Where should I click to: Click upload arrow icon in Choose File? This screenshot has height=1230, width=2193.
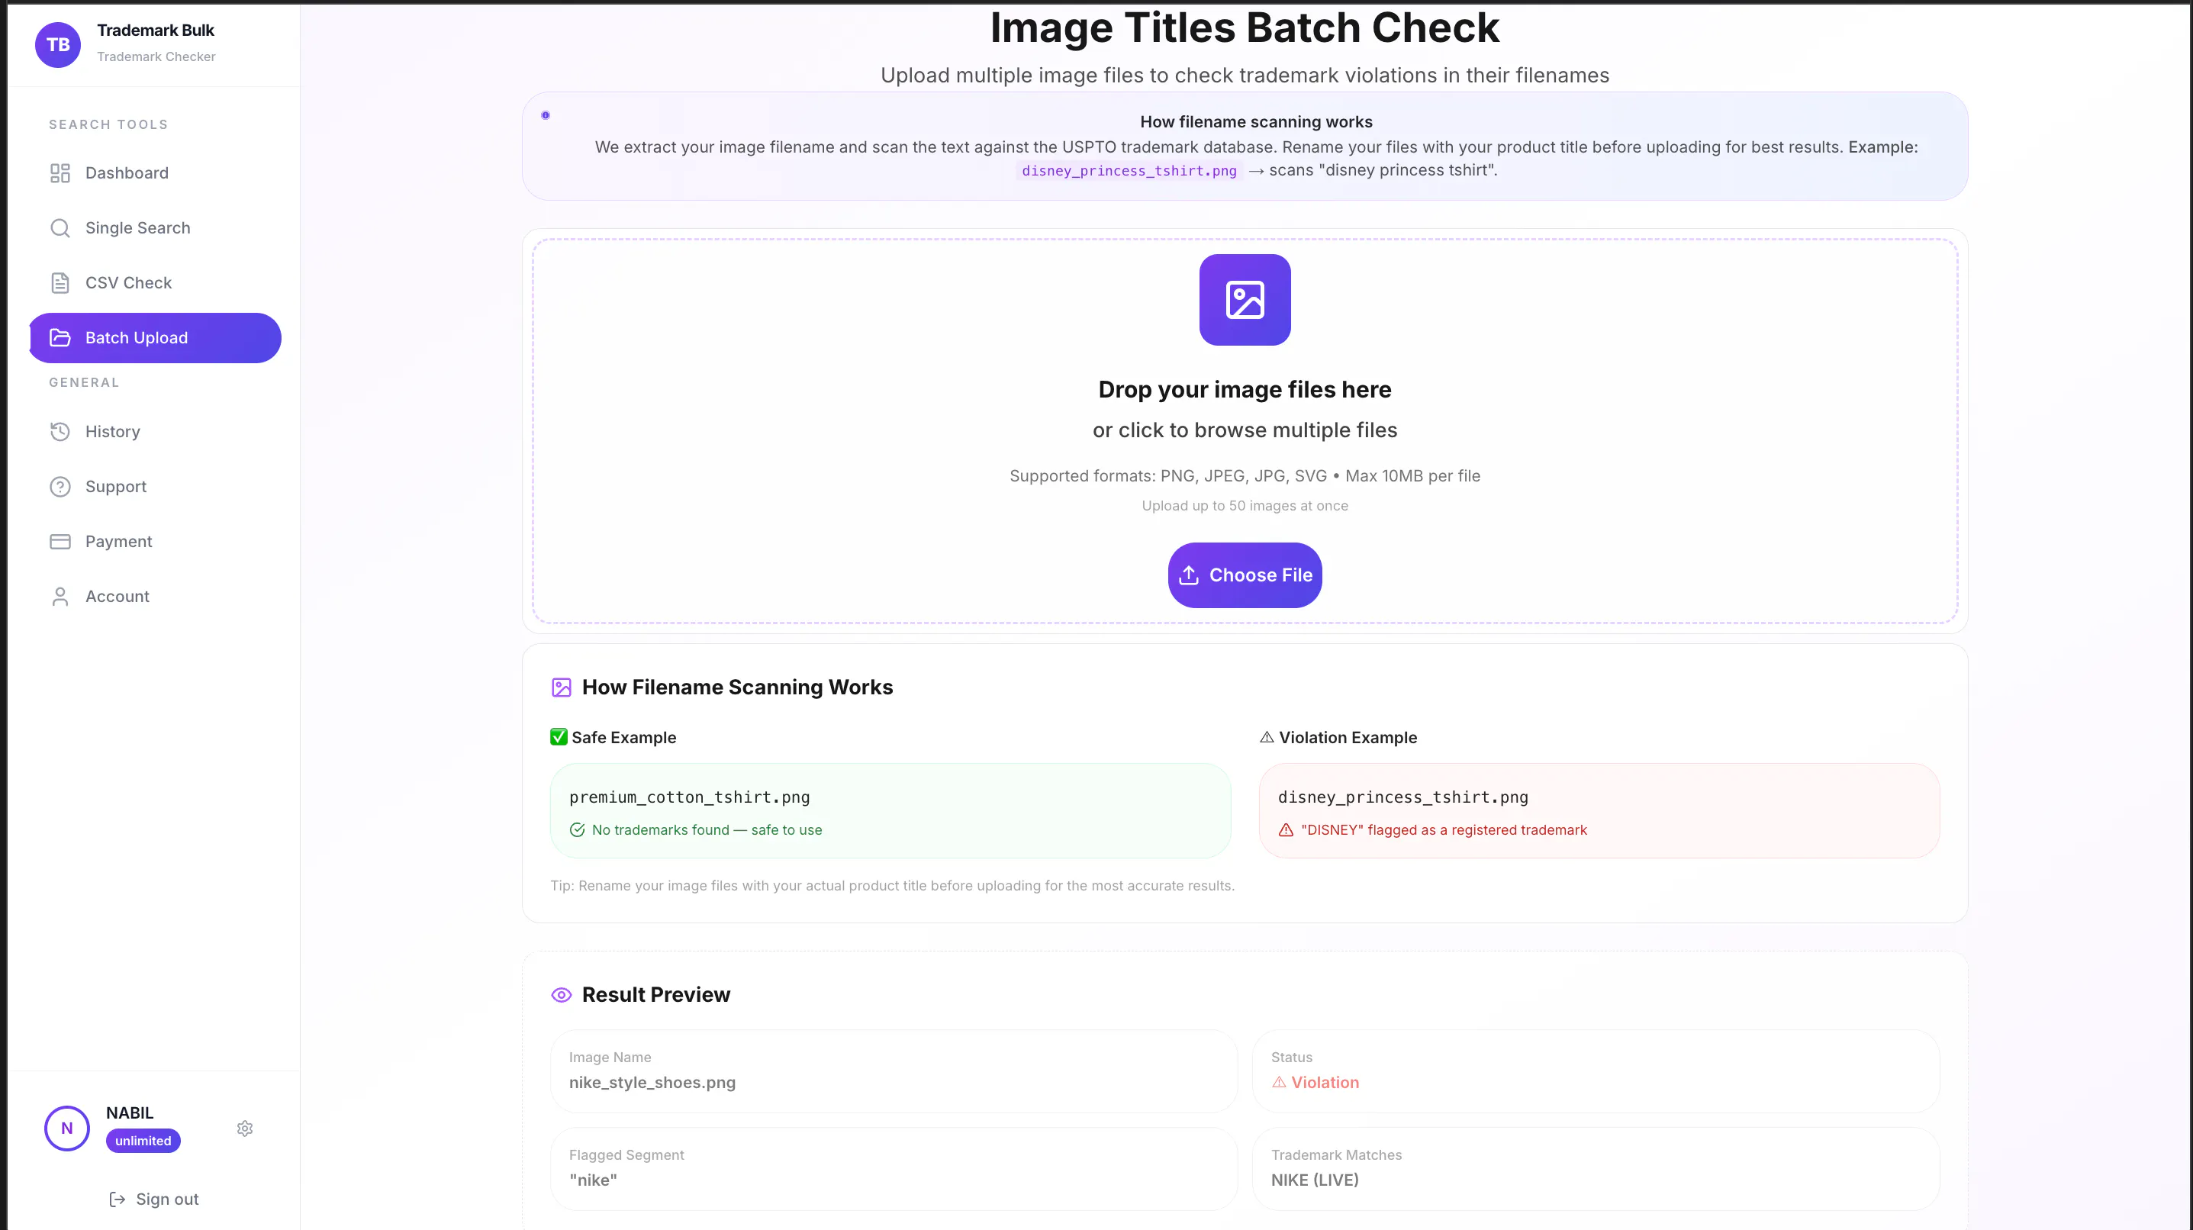click(1188, 575)
